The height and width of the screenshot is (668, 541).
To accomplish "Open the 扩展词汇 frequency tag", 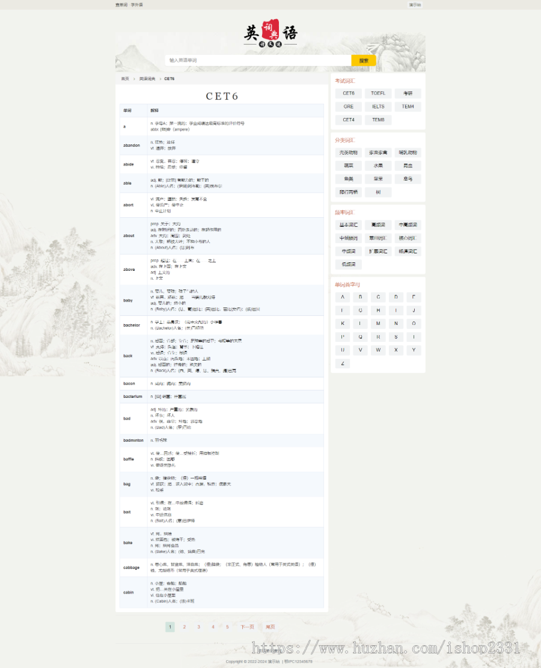I will [x=378, y=252].
